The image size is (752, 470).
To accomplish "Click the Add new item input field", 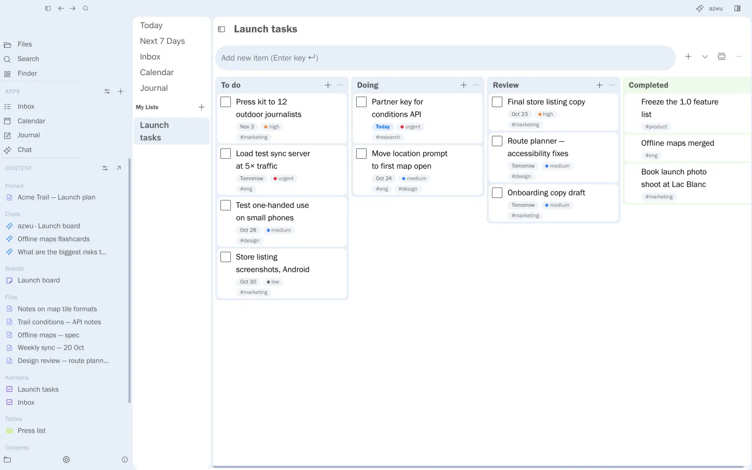I will coord(445,58).
